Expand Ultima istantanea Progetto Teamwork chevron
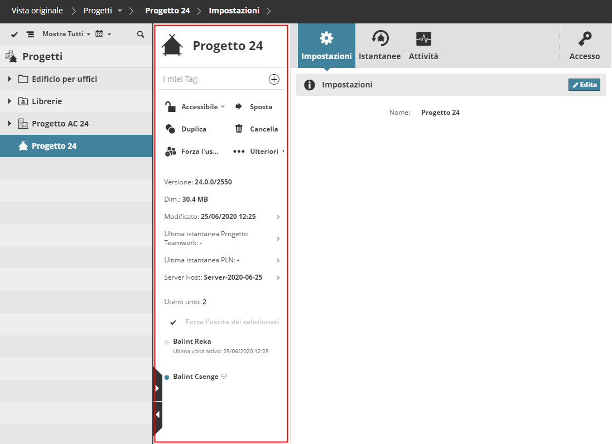 pos(278,238)
